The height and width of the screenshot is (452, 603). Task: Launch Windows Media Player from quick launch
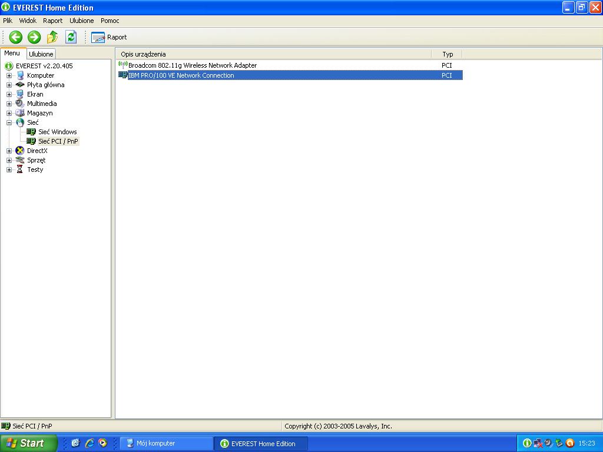(102, 443)
